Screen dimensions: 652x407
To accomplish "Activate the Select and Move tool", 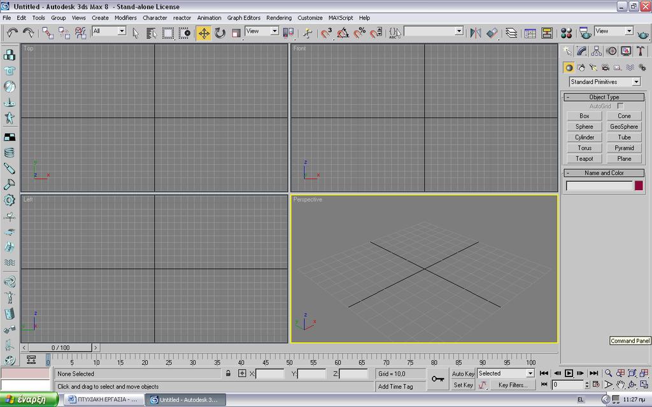I will coord(204,33).
